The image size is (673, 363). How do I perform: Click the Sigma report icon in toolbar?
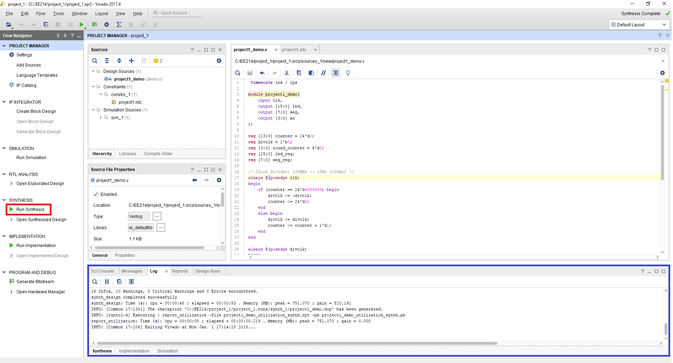pos(119,25)
